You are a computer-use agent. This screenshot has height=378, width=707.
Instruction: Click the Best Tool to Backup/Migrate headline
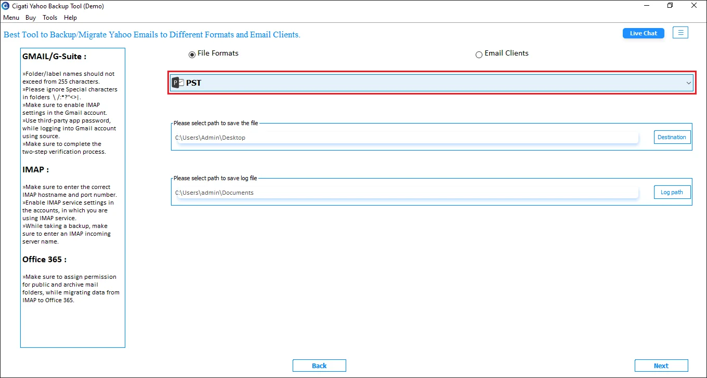(152, 35)
